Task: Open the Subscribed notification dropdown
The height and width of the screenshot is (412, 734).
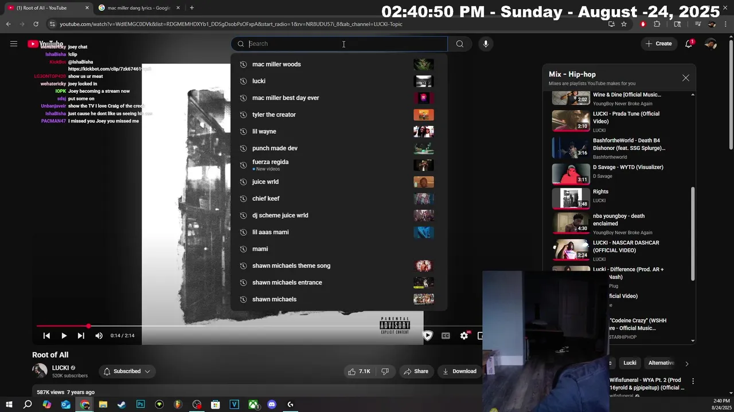Action: point(127,371)
